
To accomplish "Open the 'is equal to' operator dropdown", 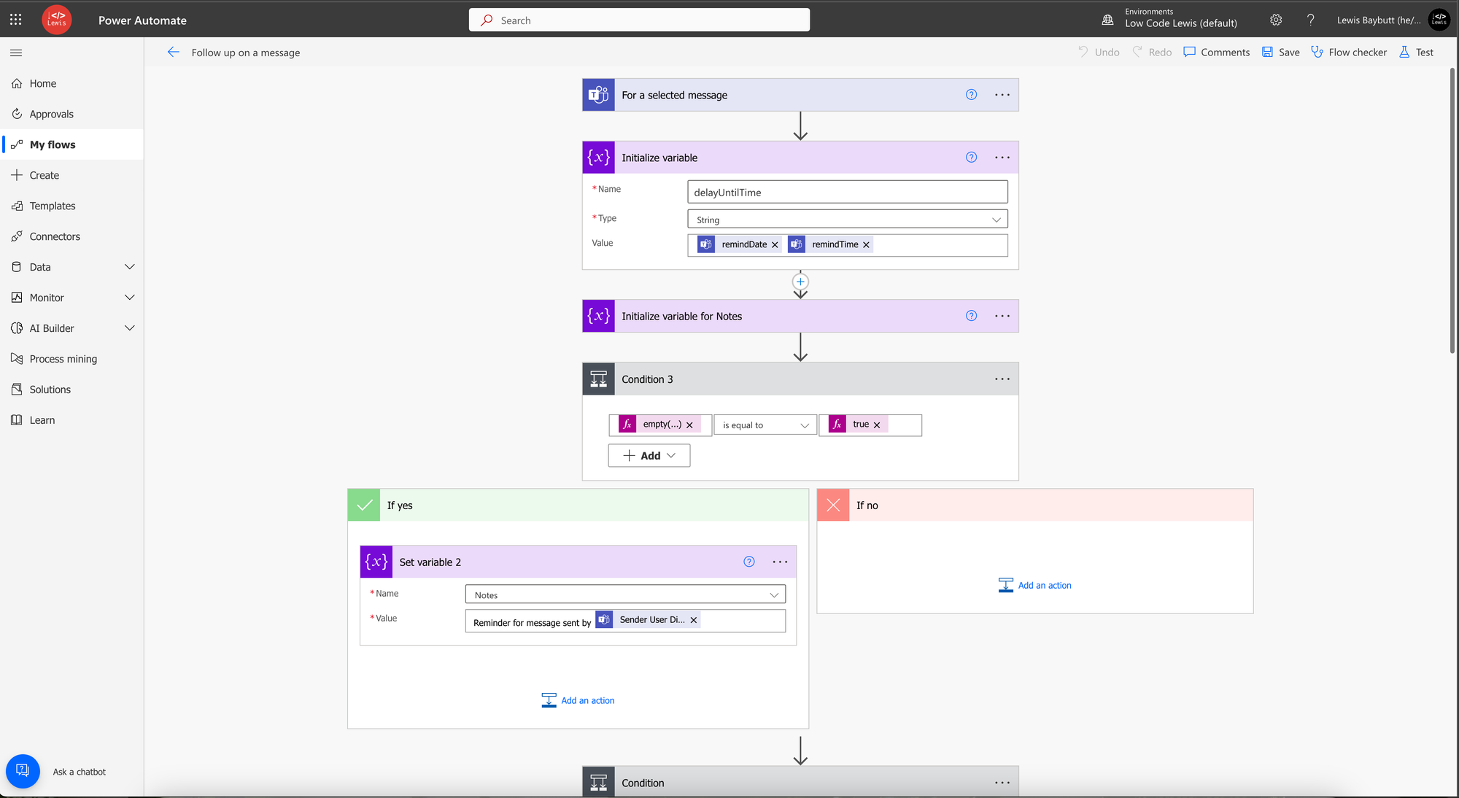I will tap(765, 425).
